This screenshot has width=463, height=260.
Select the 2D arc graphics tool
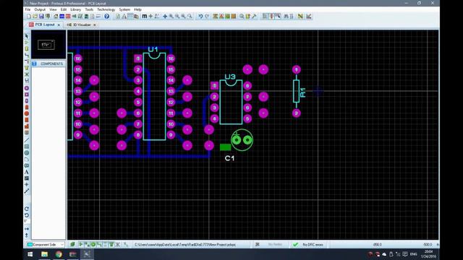[x=27, y=159]
